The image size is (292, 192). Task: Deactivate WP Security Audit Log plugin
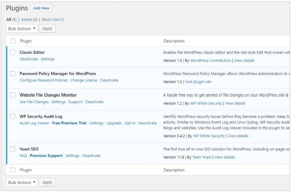148,123
